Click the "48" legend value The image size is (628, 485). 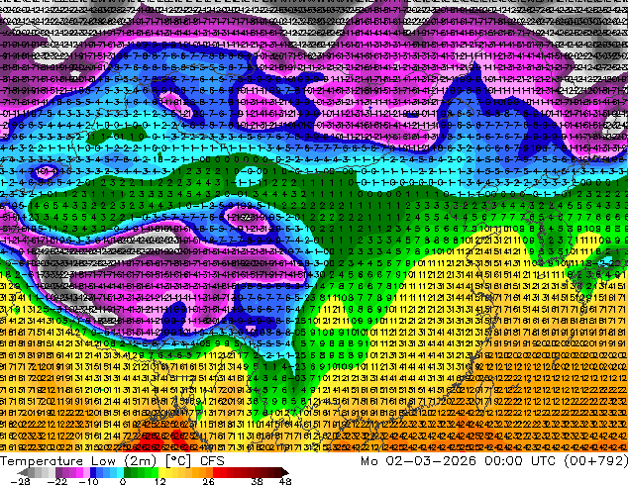tap(285, 481)
